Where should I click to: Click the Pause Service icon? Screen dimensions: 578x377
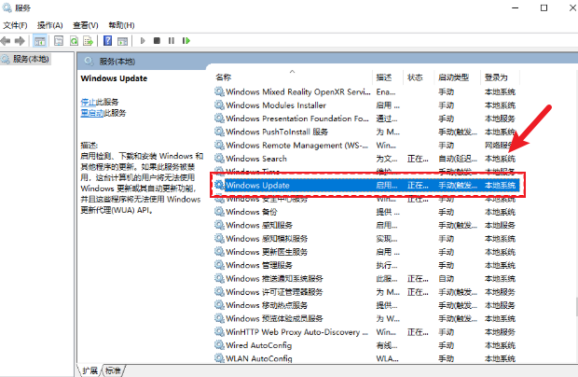(172, 41)
